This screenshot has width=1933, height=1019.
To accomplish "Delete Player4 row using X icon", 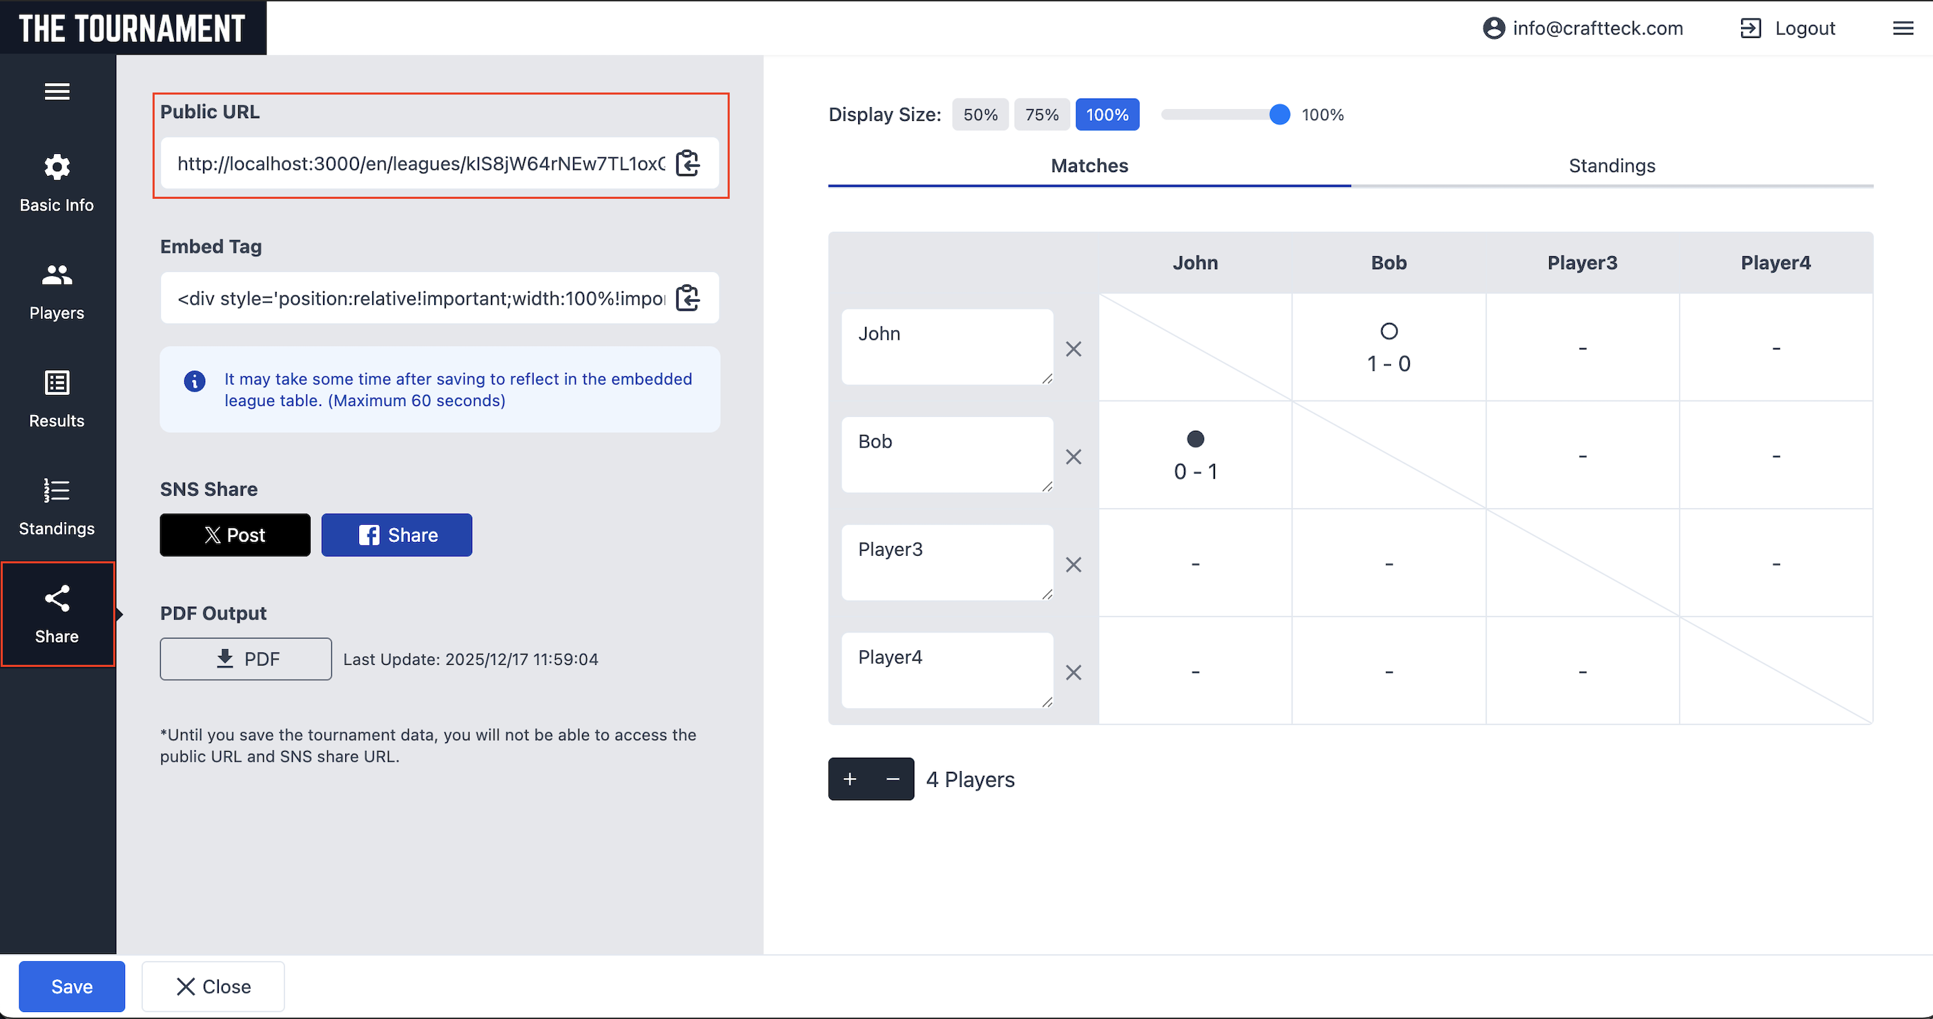I will coord(1073,672).
